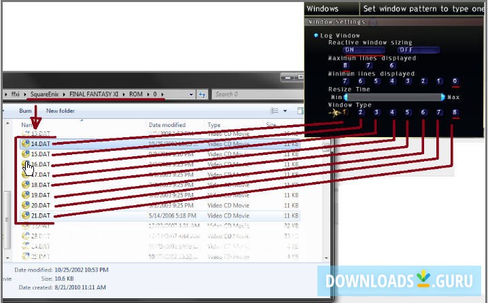
Task: Click the file list scroll down arrow
Action: tap(326, 258)
